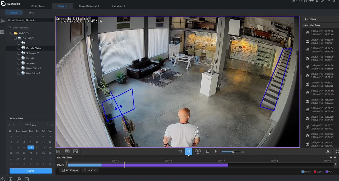The height and width of the screenshot is (181, 339).
Task: Open the Normal Recording Playback dropdown
Action: (30, 20)
